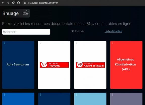Viewport: 145px width, 105px height.
Task: View site security lock info
Action: click(25, 3)
